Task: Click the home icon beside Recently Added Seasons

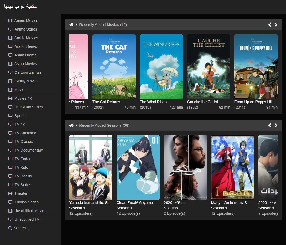Action: pos(71,126)
